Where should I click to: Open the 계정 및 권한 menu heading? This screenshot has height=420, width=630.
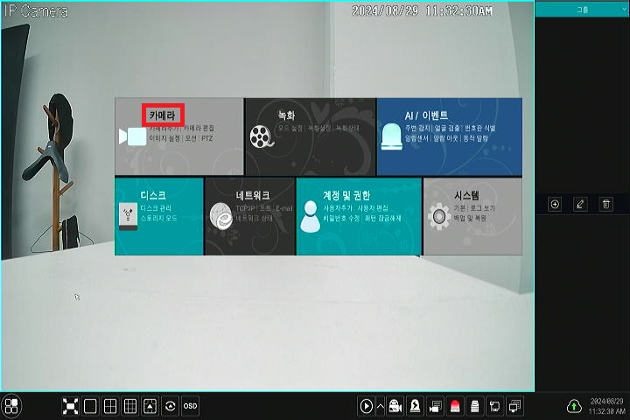click(346, 195)
